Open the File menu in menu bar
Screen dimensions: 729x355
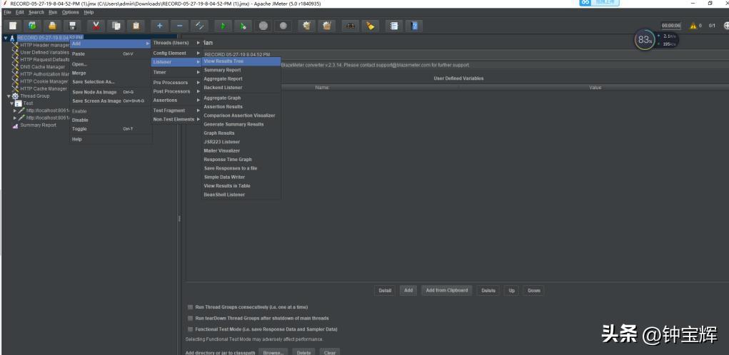pyautogui.click(x=7, y=13)
